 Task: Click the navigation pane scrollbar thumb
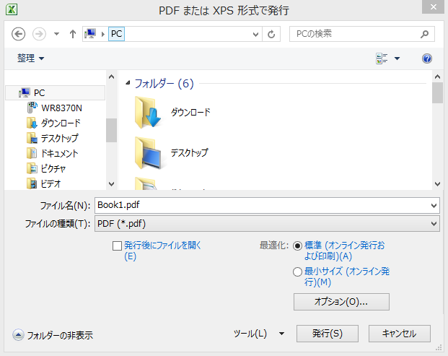pyautogui.click(x=111, y=130)
